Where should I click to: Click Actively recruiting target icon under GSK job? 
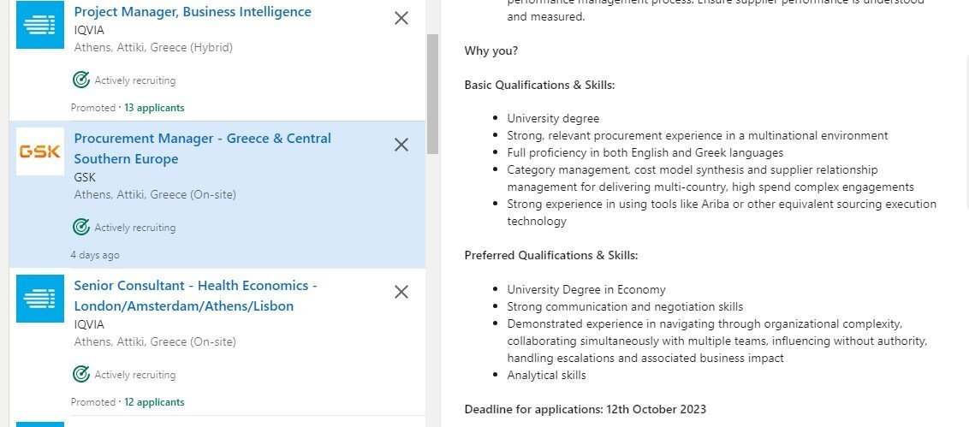[x=81, y=228]
